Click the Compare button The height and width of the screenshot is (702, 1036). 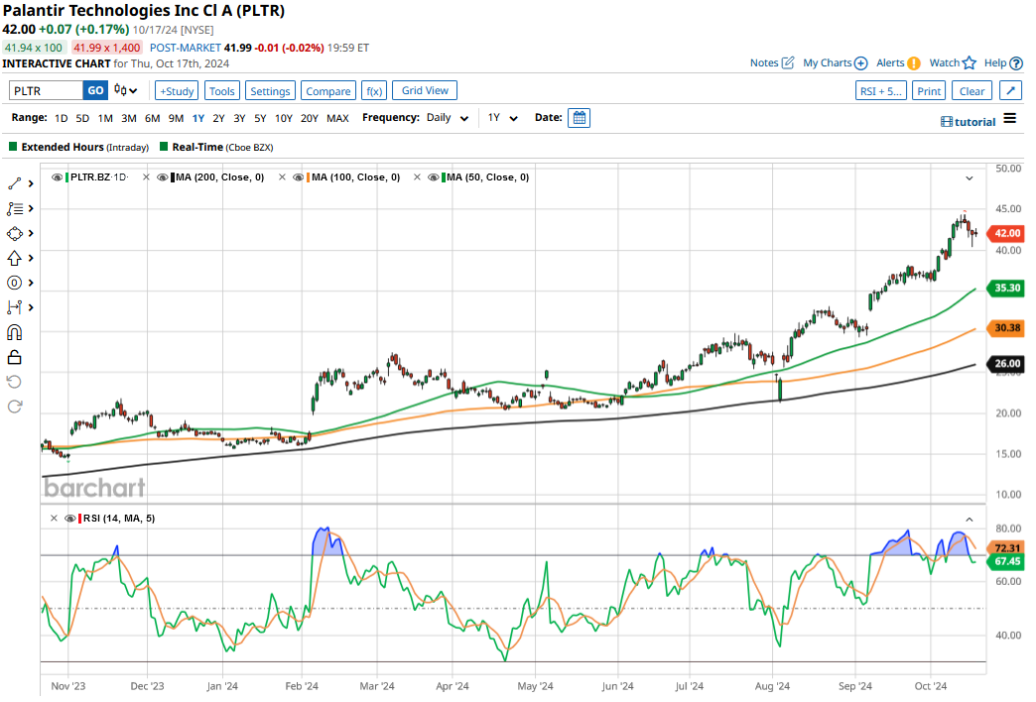click(328, 91)
